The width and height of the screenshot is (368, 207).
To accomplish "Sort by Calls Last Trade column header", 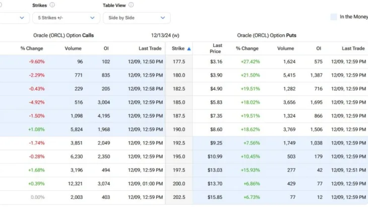I will pyautogui.click(x=150, y=48).
